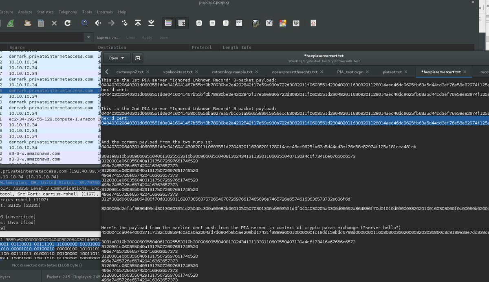Select the first s3-3-w.amazonaws.com packet row
Screen dimensions: 489x282
click(51, 153)
